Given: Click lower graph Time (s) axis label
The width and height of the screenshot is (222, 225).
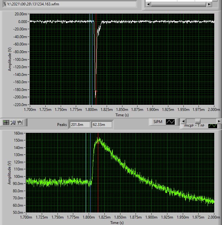Looking at the screenshot, I should (117, 223).
